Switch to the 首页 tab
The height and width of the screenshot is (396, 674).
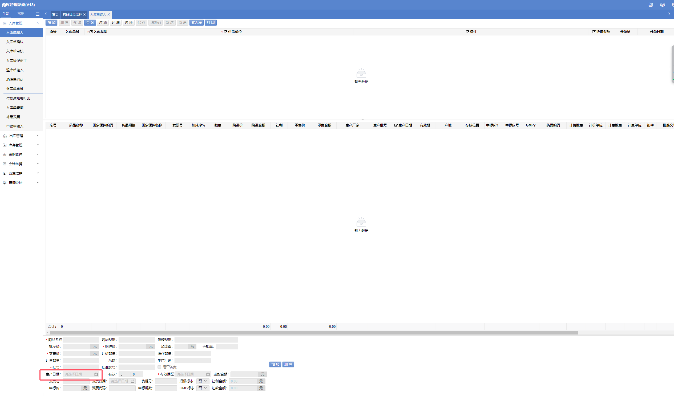pyautogui.click(x=55, y=14)
